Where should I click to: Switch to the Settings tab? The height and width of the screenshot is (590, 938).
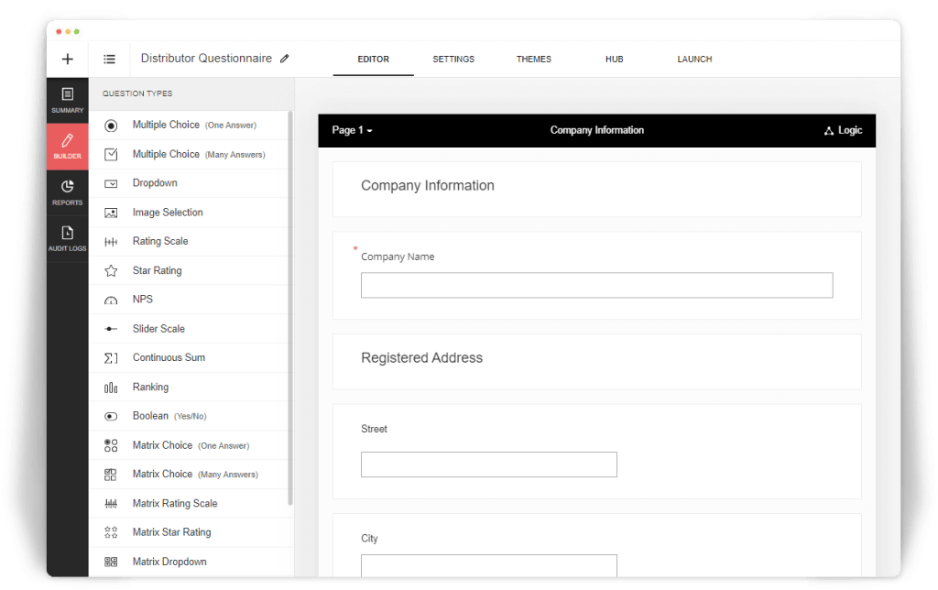click(x=453, y=60)
